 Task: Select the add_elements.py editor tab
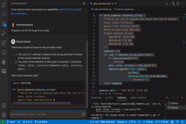(x=103, y=3)
